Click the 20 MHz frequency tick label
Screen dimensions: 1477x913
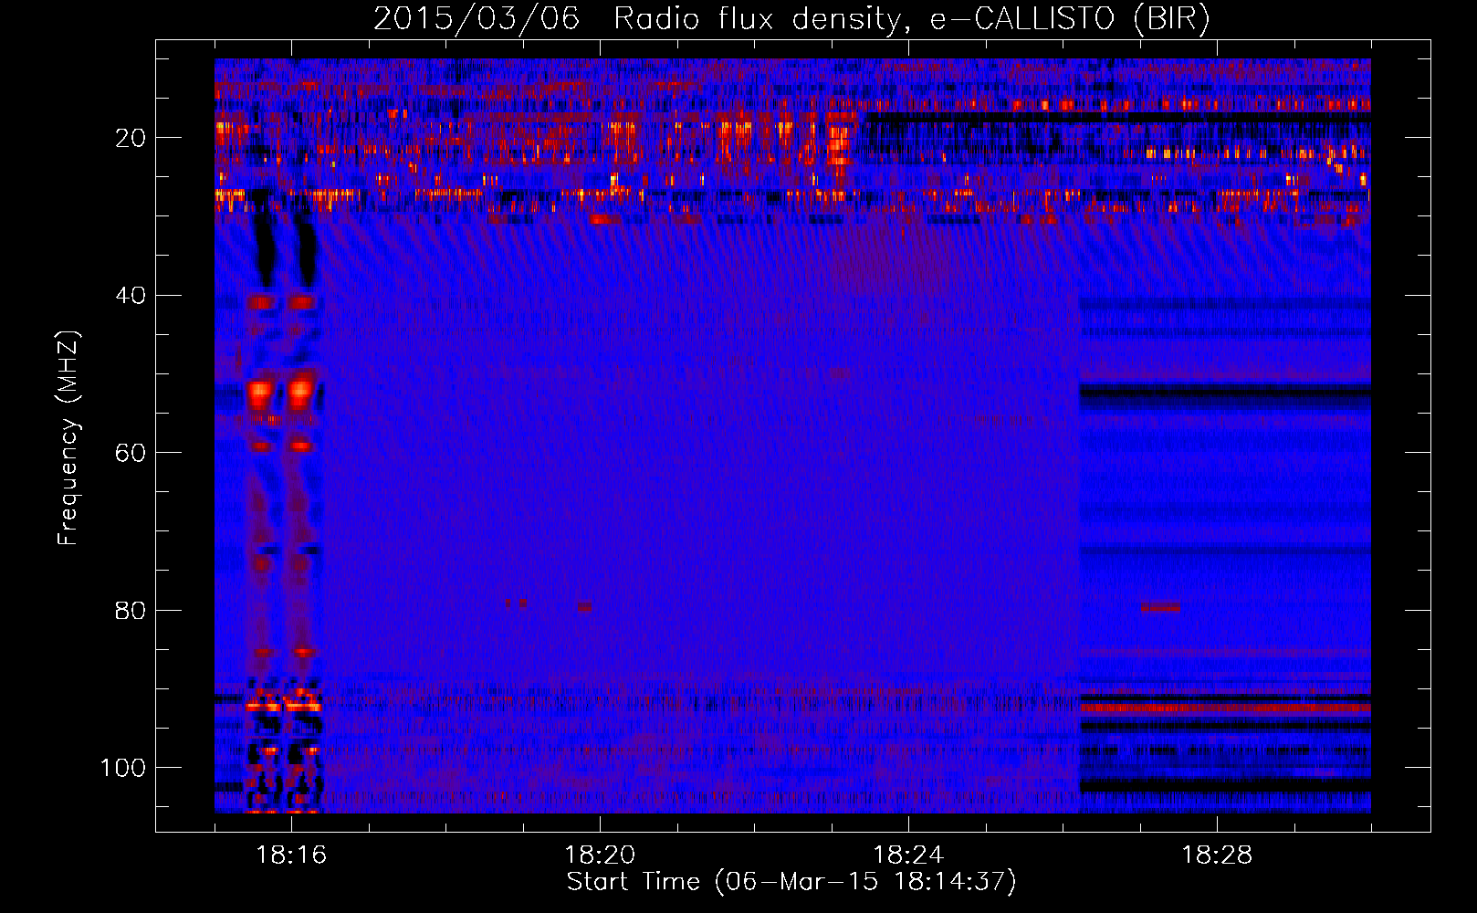(x=131, y=138)
